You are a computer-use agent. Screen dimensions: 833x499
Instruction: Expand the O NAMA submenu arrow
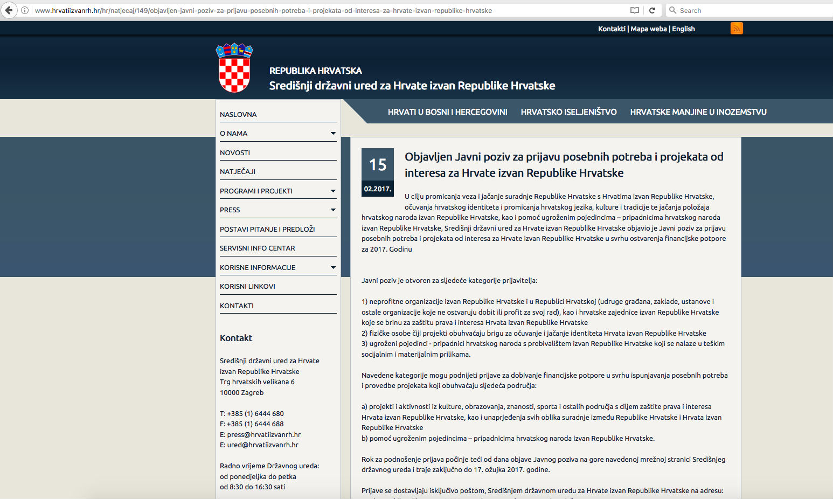[x=333, y=134]
